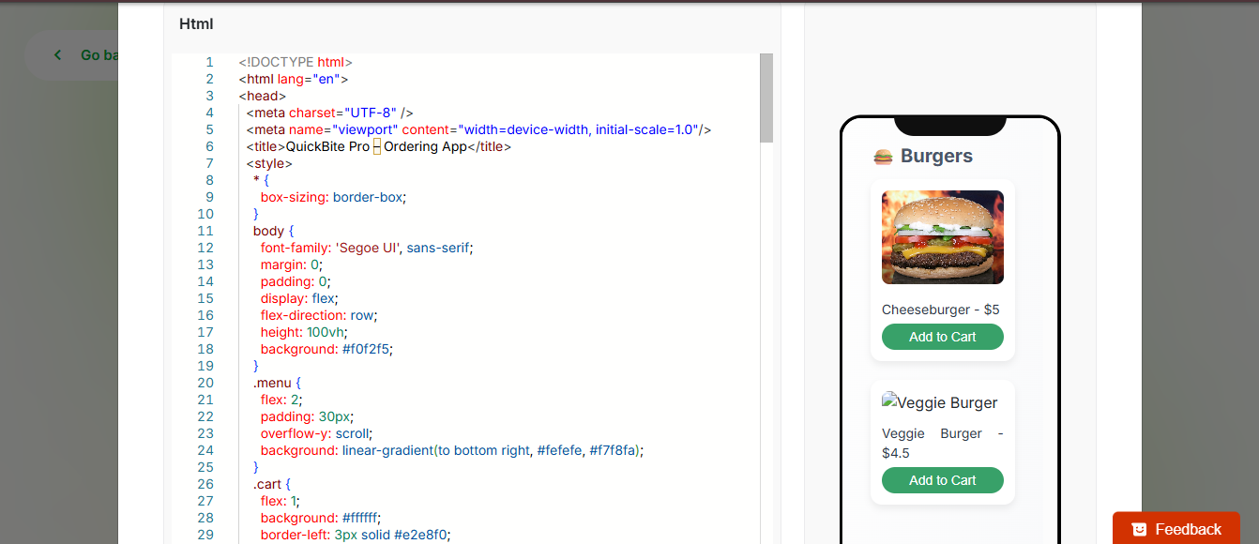The width and height of the screenshot is (1259, 544).
Task: Click the #f0f2f5 background color value
Action: pyautogui.click(x=364, y=349)
